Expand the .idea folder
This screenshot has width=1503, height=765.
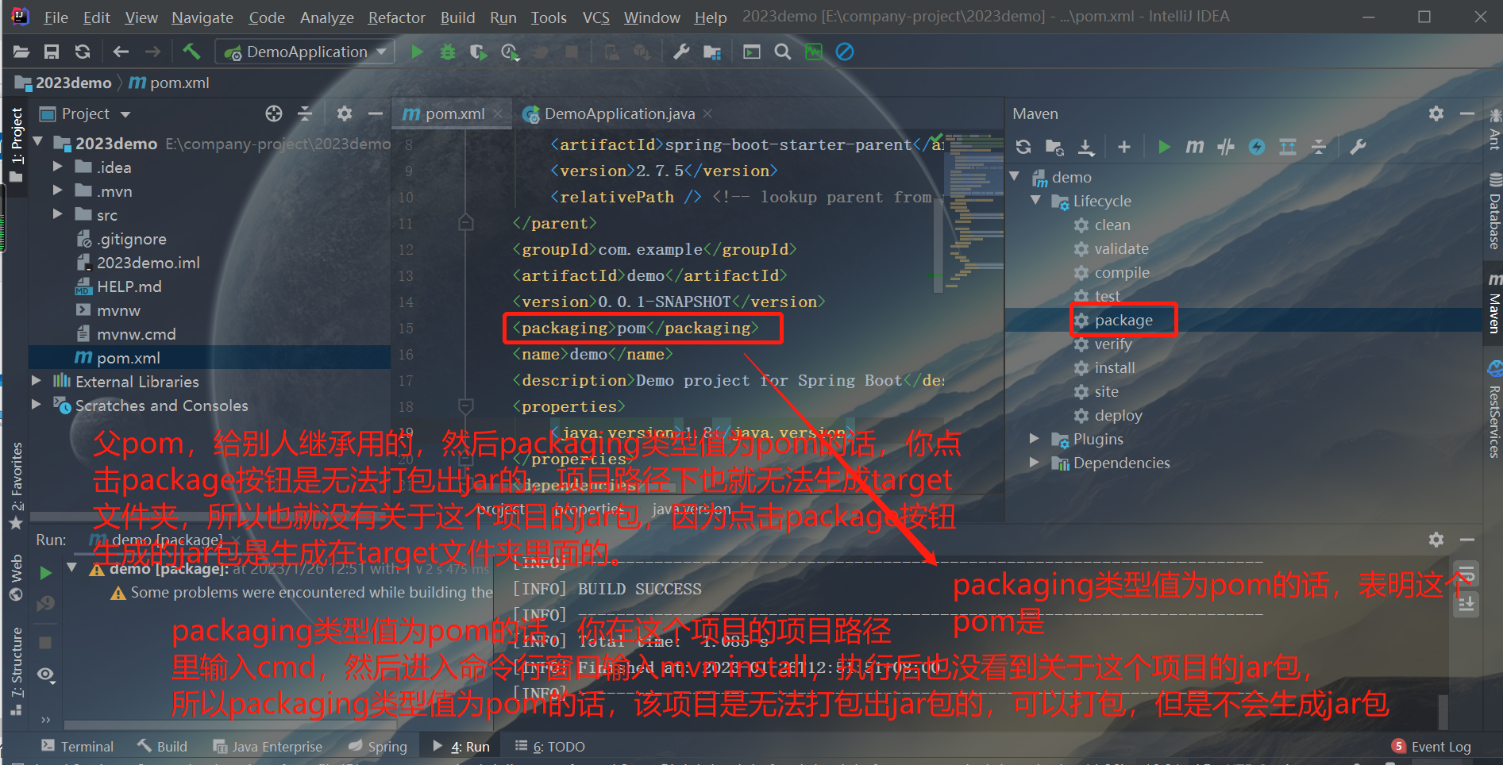57,167
